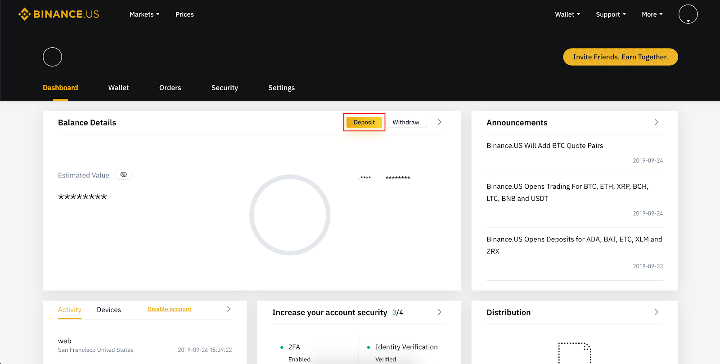
Task: Expand the Support dropdown
Action: click(x=611, y=14)
